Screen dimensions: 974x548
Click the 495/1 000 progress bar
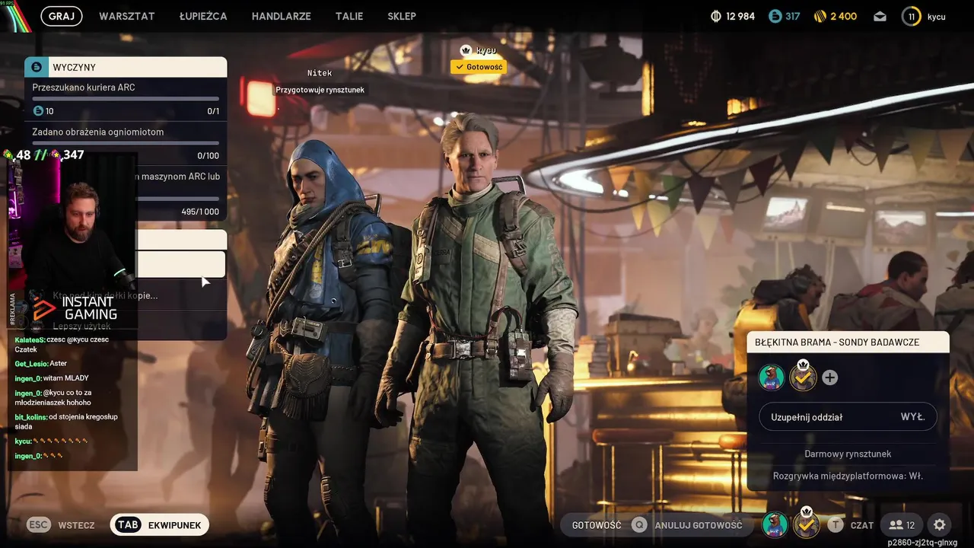179,199
